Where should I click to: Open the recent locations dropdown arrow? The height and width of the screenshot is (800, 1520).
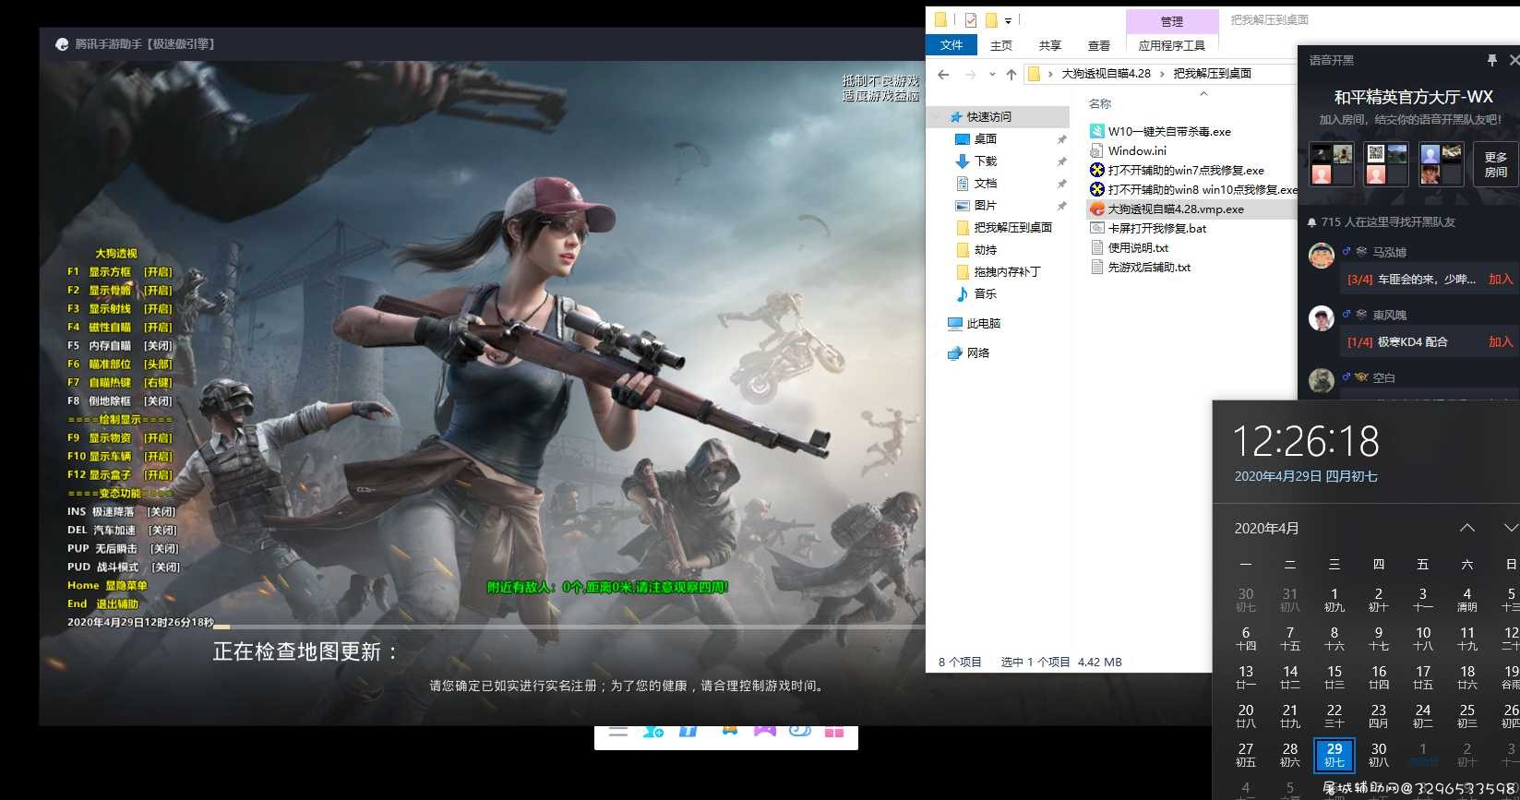992,74
